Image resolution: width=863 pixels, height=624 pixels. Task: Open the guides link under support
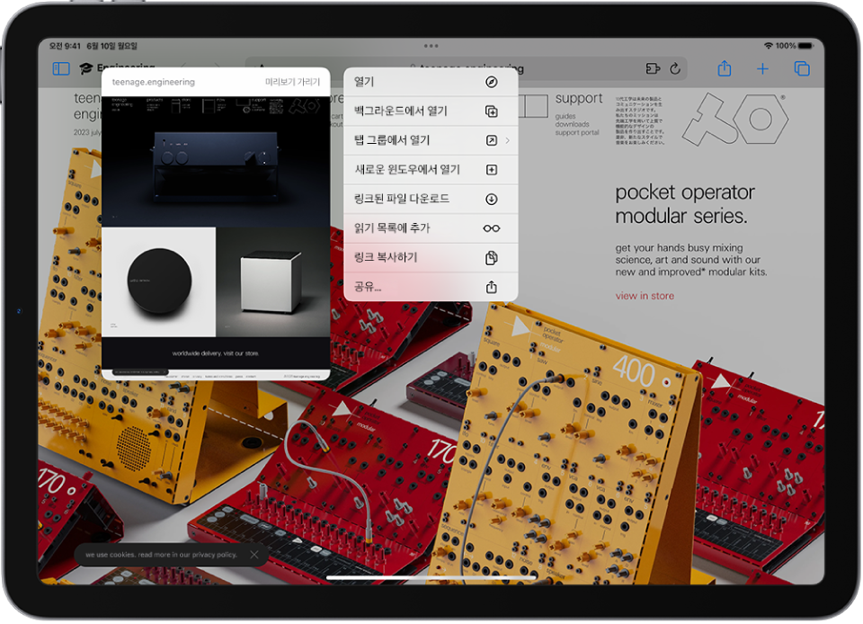pos(565,117)
